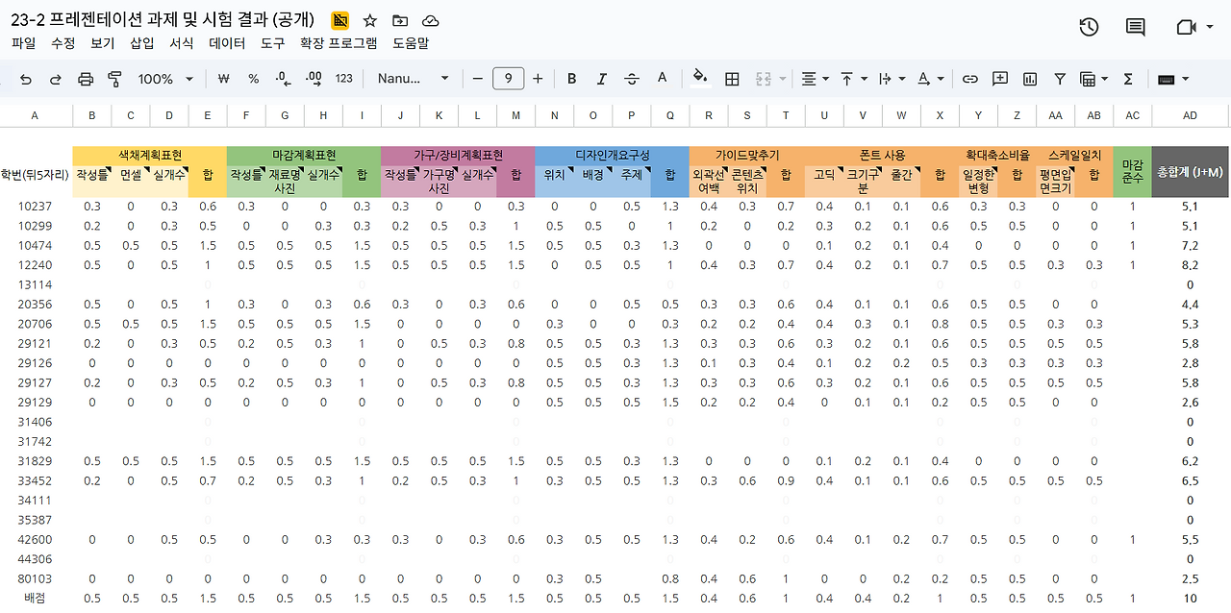Select the 학번(뒤5자리) header cell
This screenshot has width=1231, height=613.
(36, 176)
